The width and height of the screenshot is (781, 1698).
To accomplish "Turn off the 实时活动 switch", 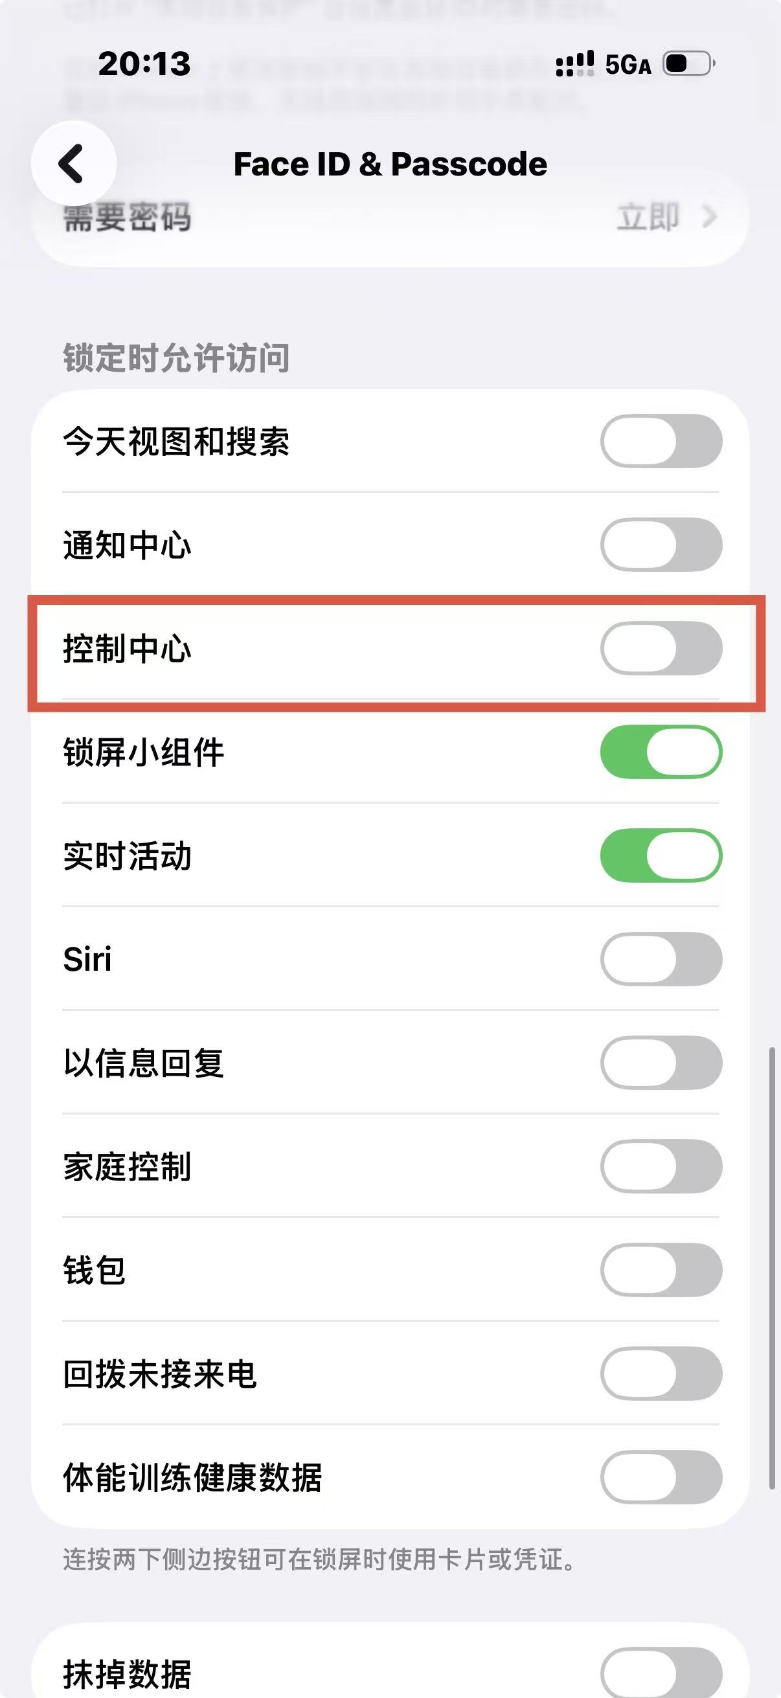I will tap(661, 855).
